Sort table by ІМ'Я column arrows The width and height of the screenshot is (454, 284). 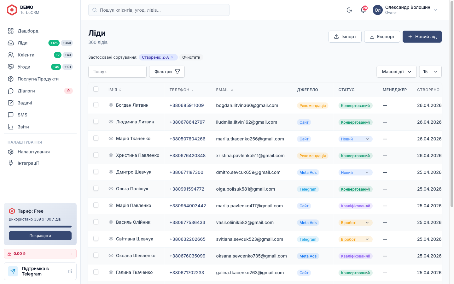click(x=120, y=90)
